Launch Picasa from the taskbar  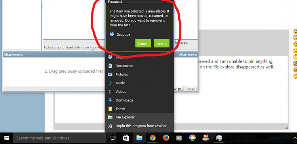click(x=192, y=138)
